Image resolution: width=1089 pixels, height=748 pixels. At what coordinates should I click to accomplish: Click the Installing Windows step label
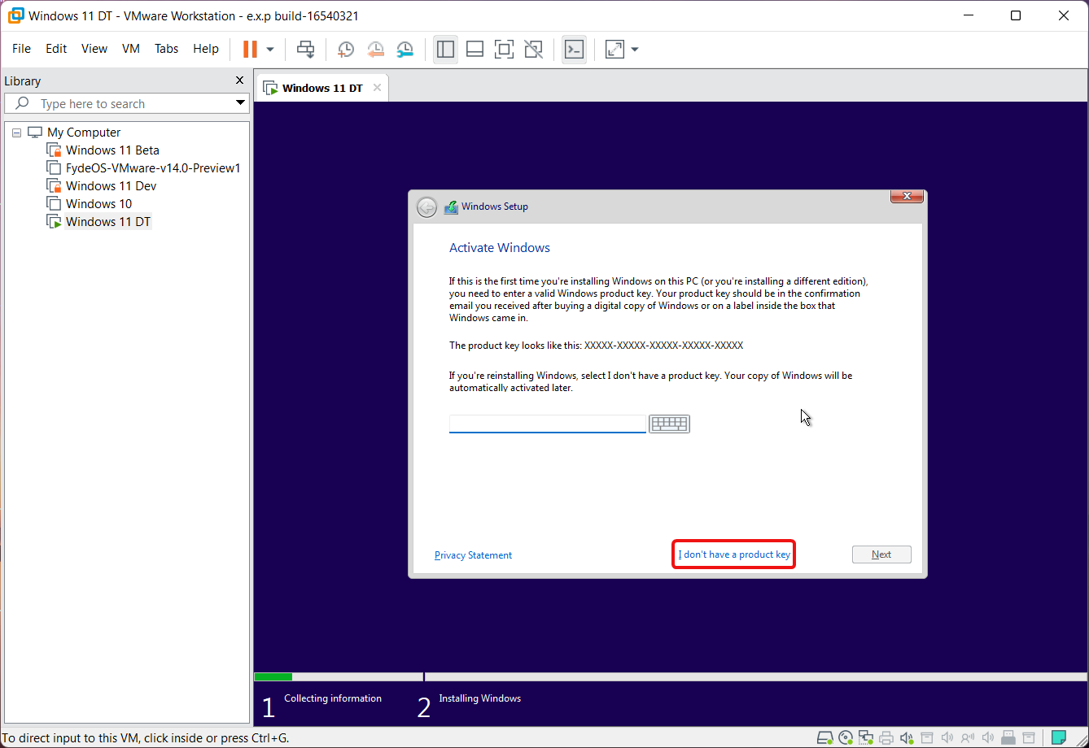tap(480, 698)
